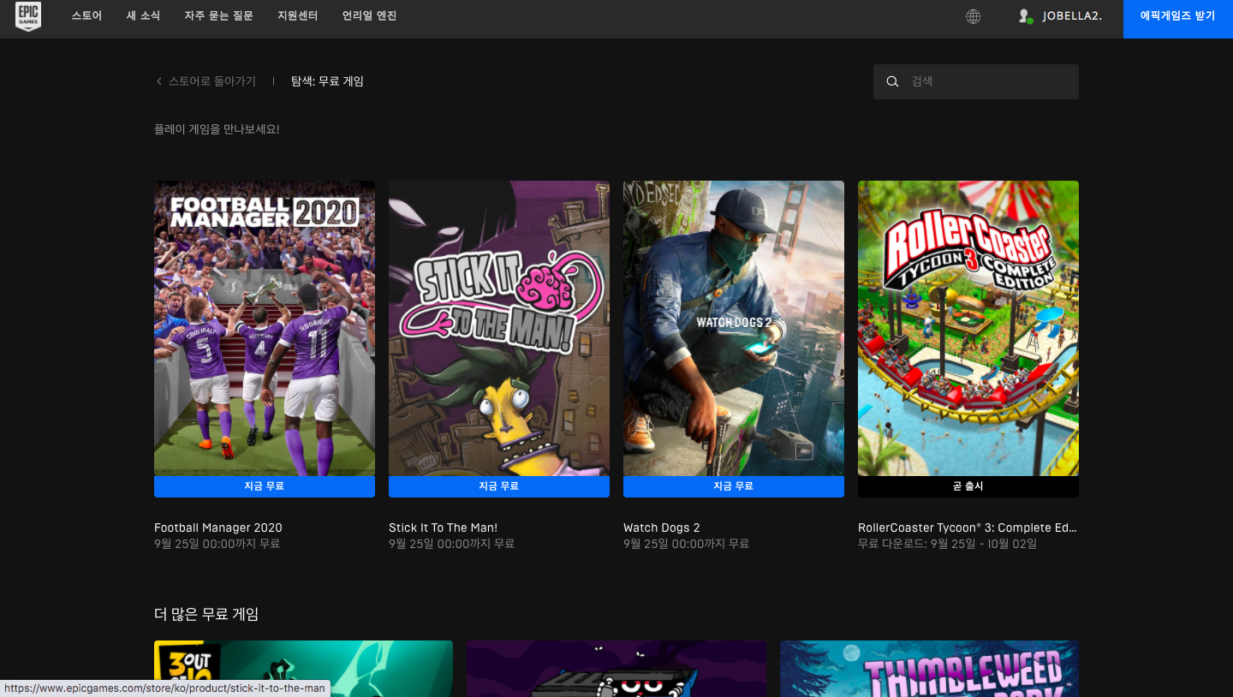The height and width of the screenshot is (697, 1233).
Task: Click the Epic Games logo
Action: pos(28,16)
